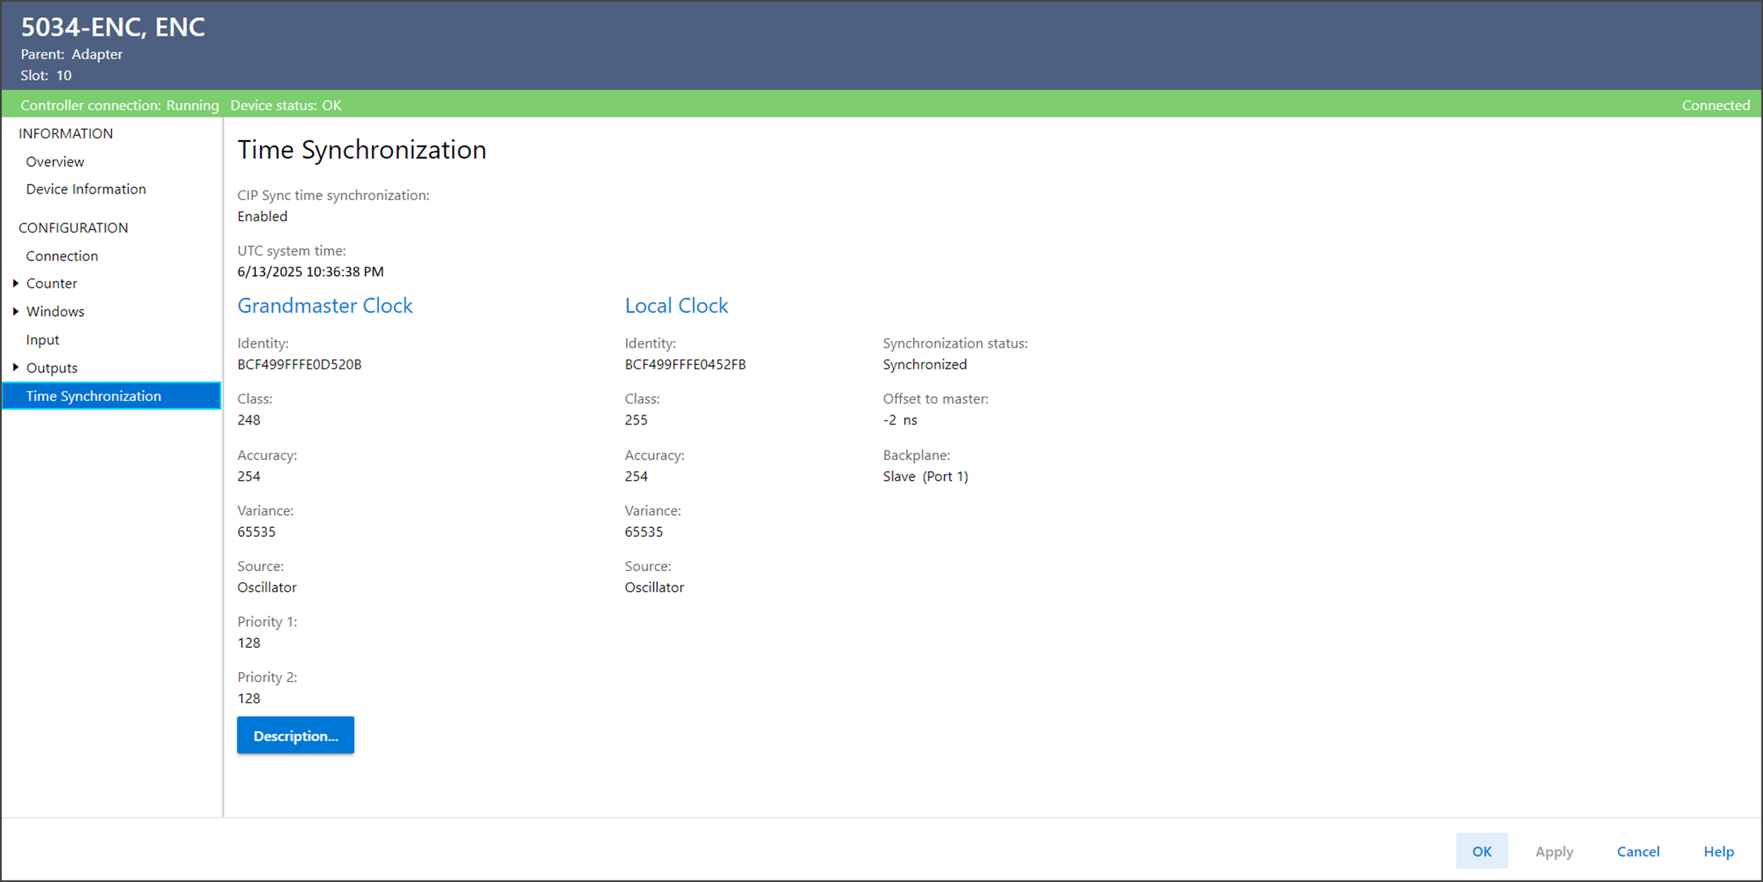This screenshot has height=882, width=1763.
Task: Click the Description... button
Action: [295, 735]
